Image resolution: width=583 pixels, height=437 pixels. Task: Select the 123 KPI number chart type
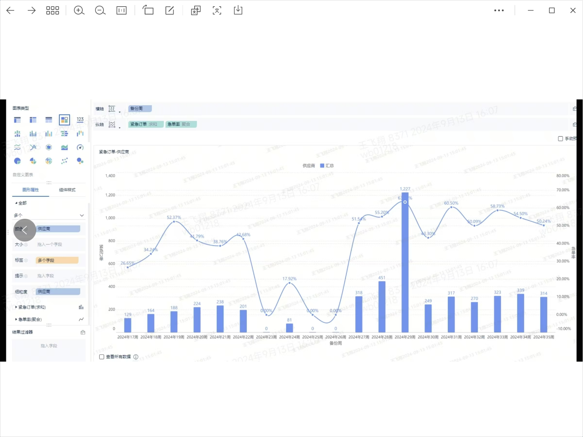point(80,119)
